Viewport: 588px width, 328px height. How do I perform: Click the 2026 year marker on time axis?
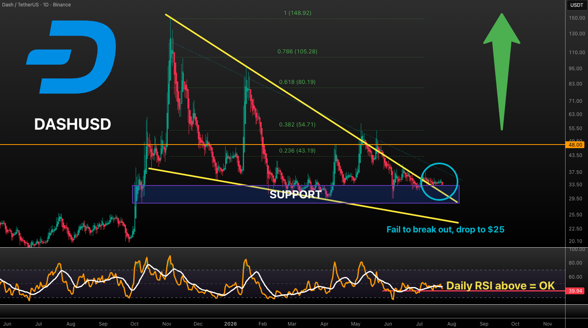[x=230, y=324]
